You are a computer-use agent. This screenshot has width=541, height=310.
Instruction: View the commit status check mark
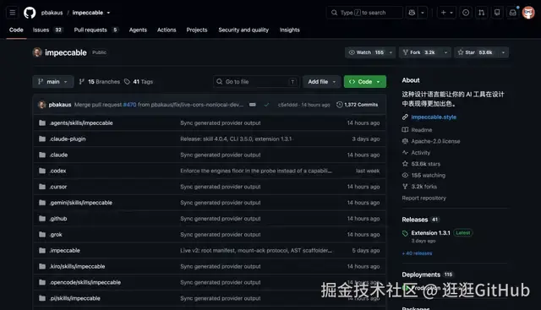tap(266, 105)
